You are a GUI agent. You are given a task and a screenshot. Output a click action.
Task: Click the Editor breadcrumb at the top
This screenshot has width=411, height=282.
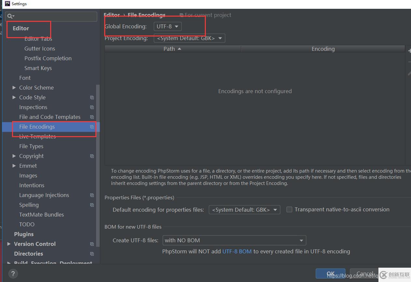point(112,15)
